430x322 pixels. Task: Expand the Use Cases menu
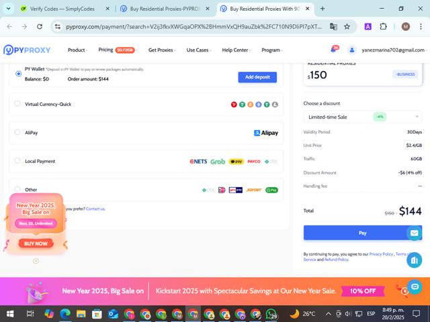(199, 50)
